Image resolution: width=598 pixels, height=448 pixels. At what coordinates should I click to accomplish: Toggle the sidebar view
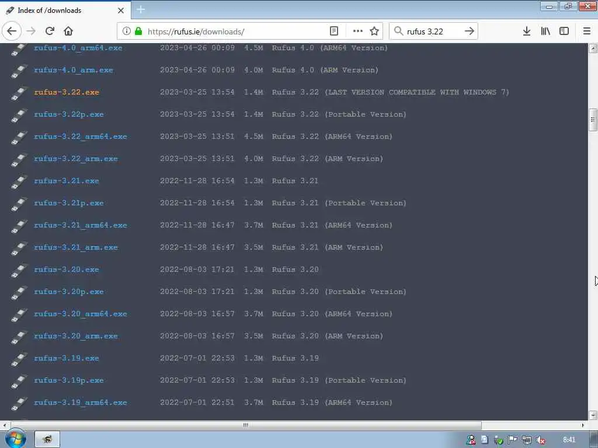click(564, 32)
